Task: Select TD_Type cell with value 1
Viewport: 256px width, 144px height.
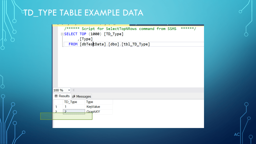Action: click(65, 107)
